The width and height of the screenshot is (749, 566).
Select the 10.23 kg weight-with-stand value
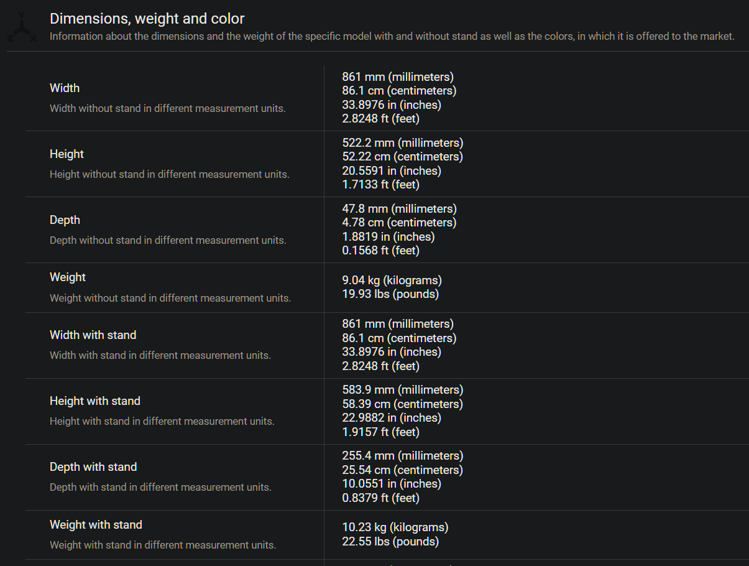(x=395, y=527)
